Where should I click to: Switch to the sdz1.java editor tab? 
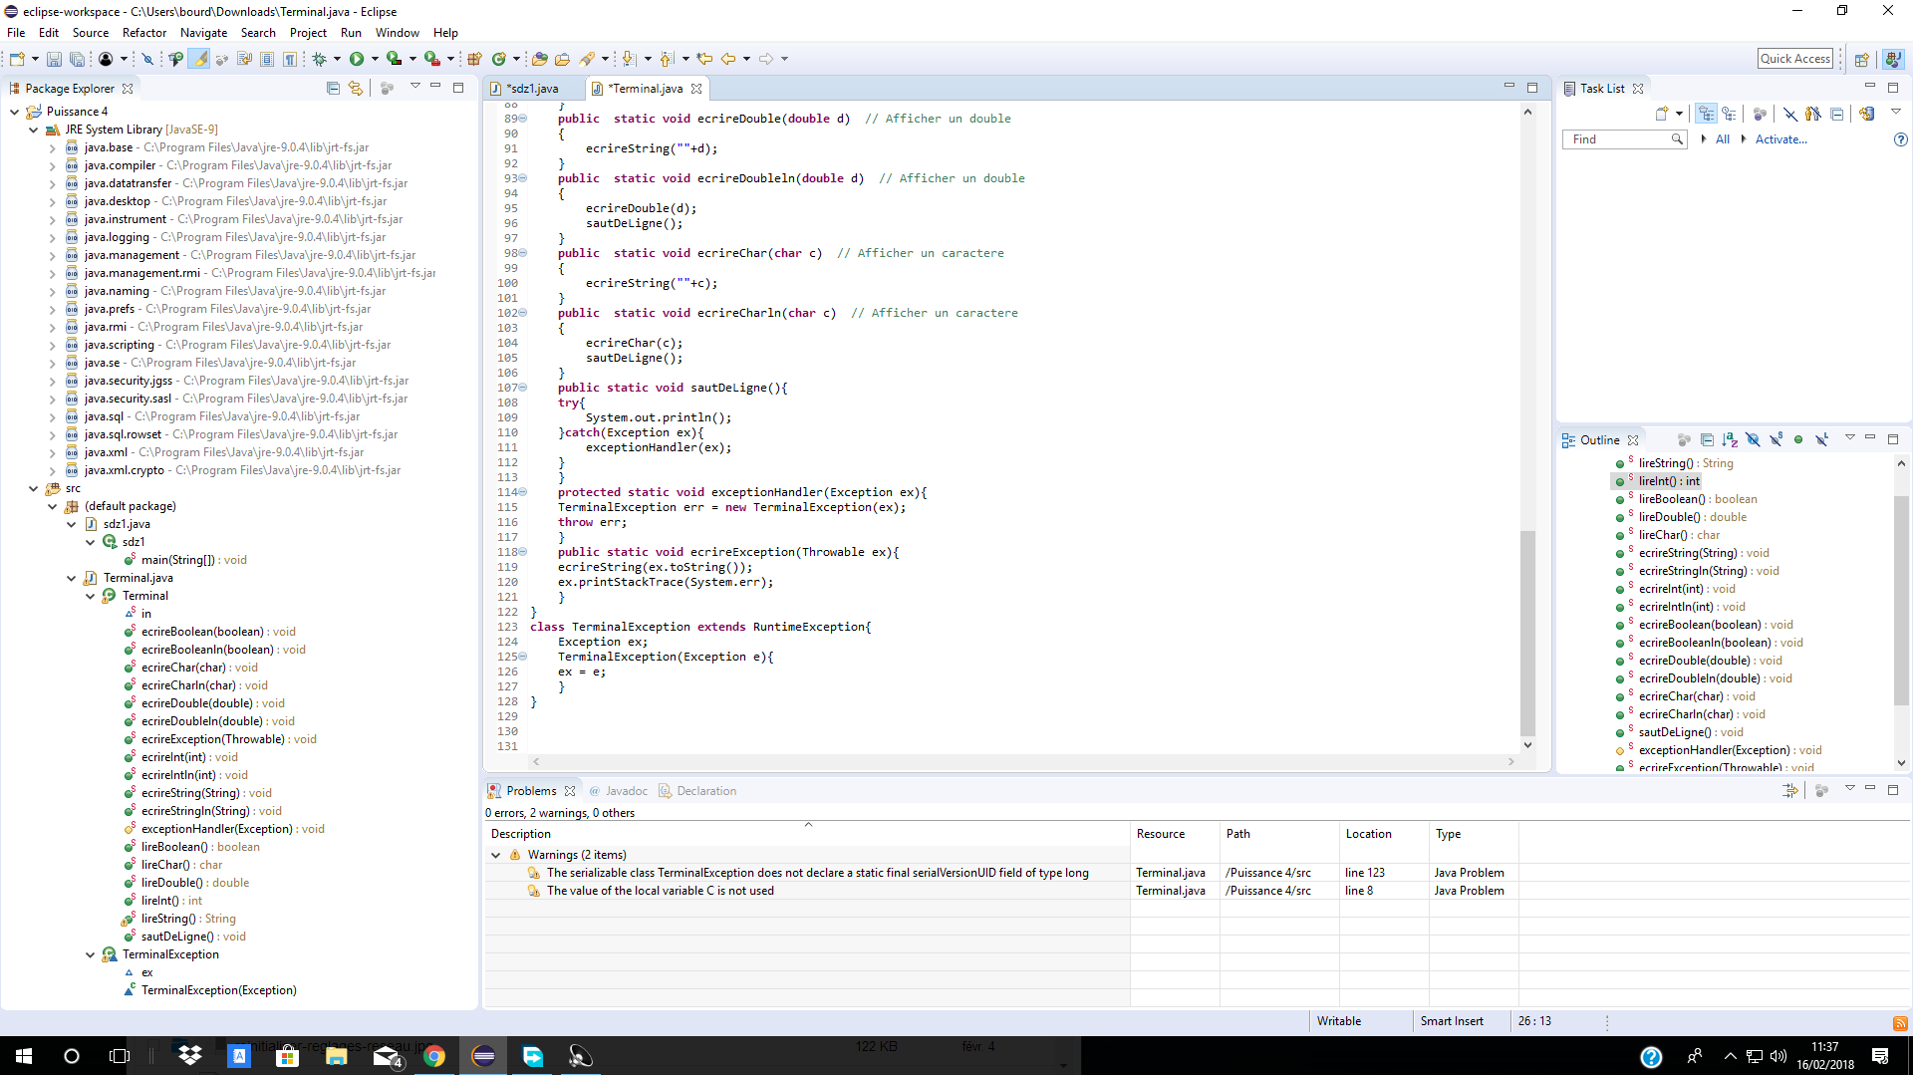(532, 88)
